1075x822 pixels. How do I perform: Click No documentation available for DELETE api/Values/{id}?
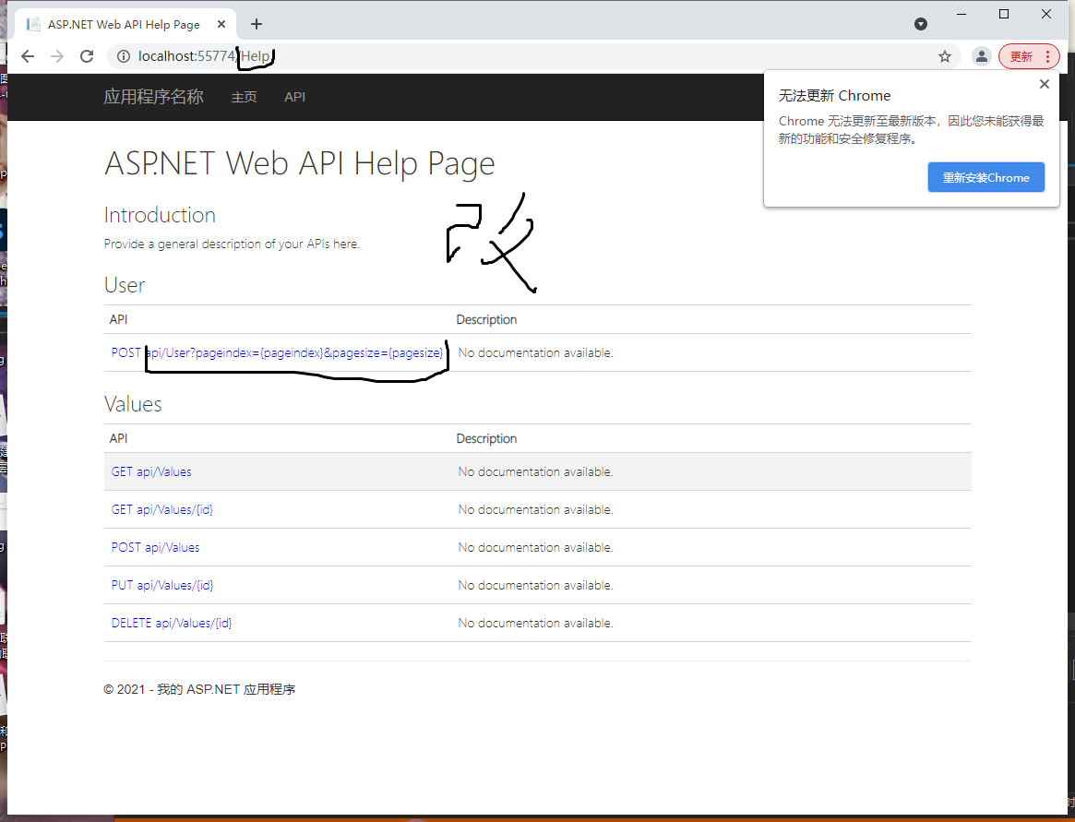coord(535,623)
